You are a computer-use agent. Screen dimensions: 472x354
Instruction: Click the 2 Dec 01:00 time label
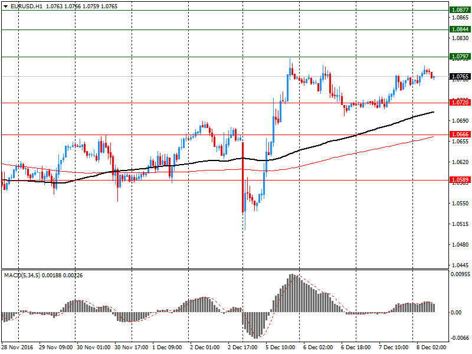[205, 347]
